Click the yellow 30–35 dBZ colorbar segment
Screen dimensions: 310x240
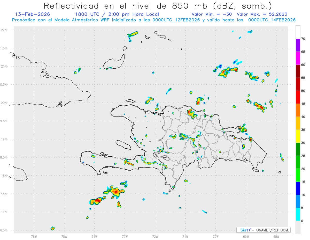[x=298, y=136]
